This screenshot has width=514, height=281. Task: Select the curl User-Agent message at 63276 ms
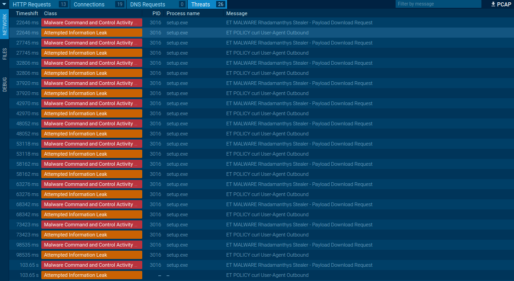267,194
